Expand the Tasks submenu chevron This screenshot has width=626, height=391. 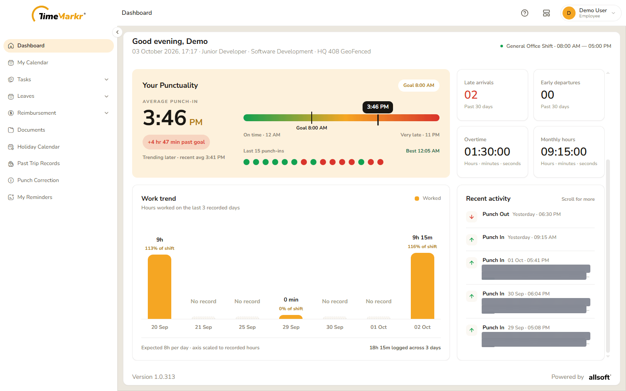pyautogui.click(x=107, y=80)
